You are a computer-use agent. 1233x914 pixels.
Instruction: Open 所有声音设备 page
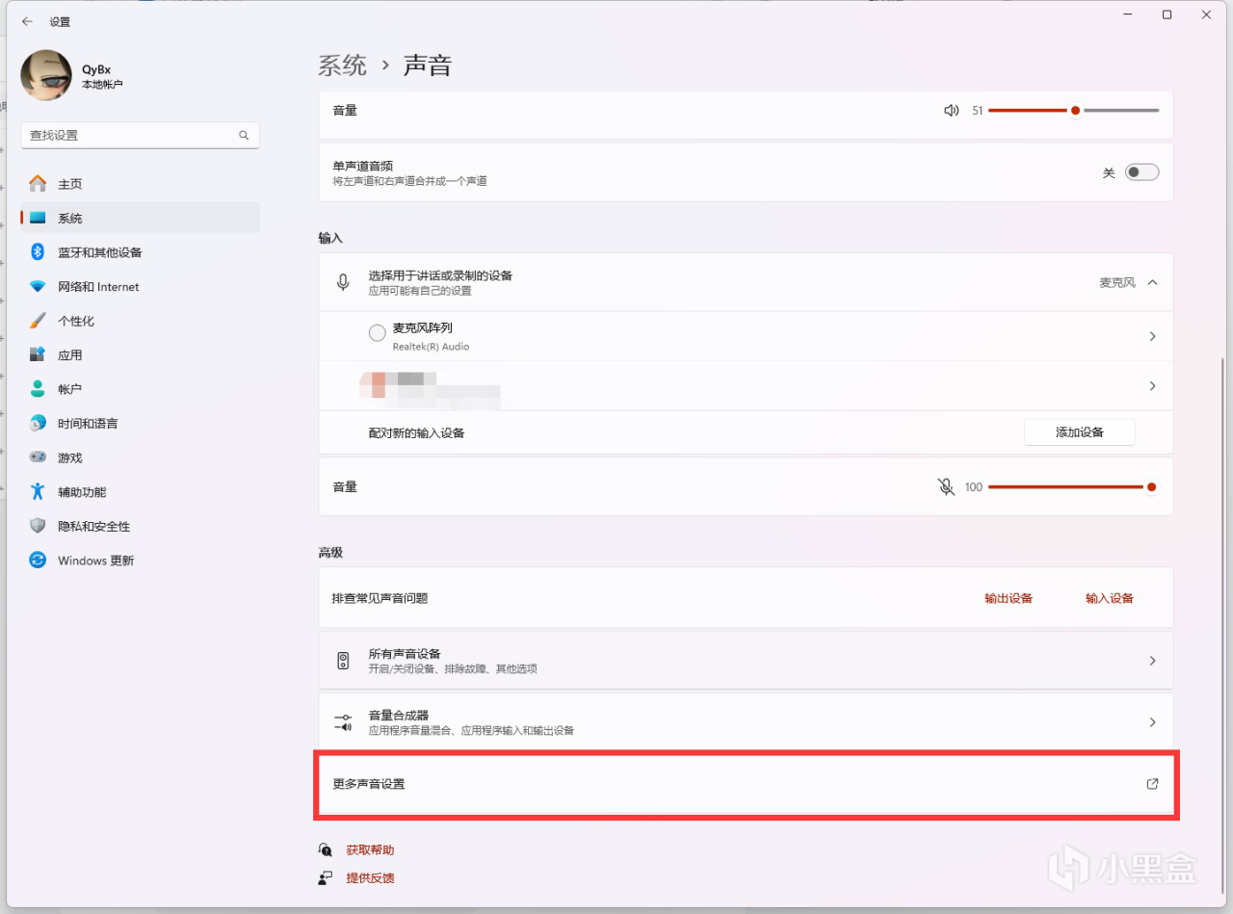click(747, 661)
